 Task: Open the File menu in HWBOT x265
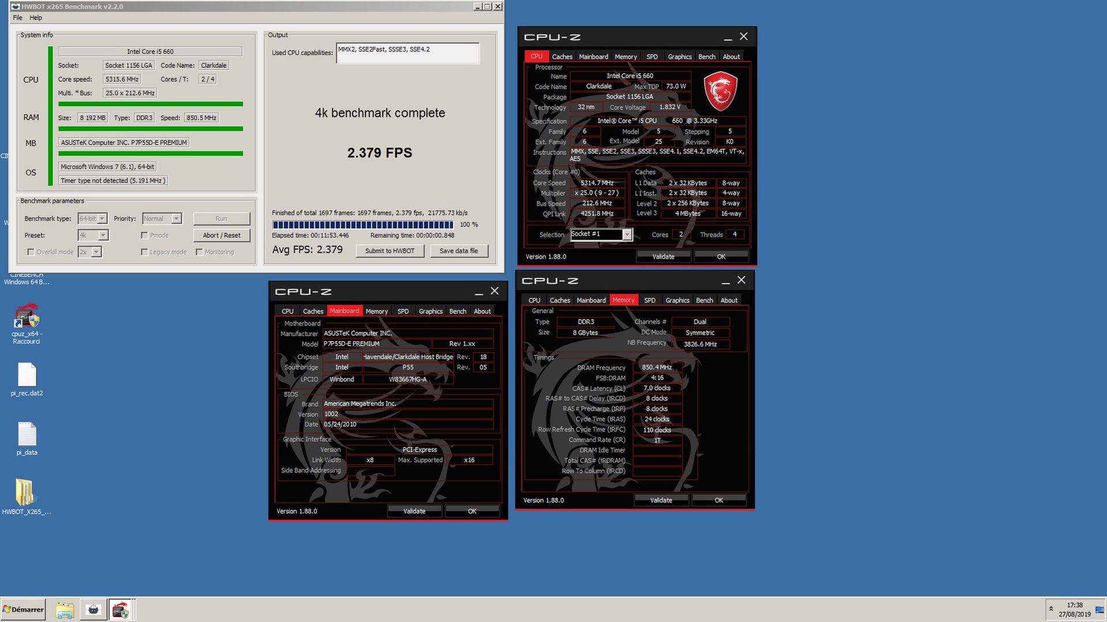(x=18, y=18)
